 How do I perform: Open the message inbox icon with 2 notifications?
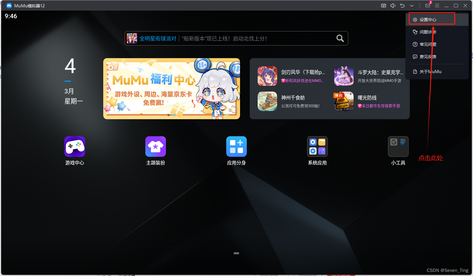point(428,5)
